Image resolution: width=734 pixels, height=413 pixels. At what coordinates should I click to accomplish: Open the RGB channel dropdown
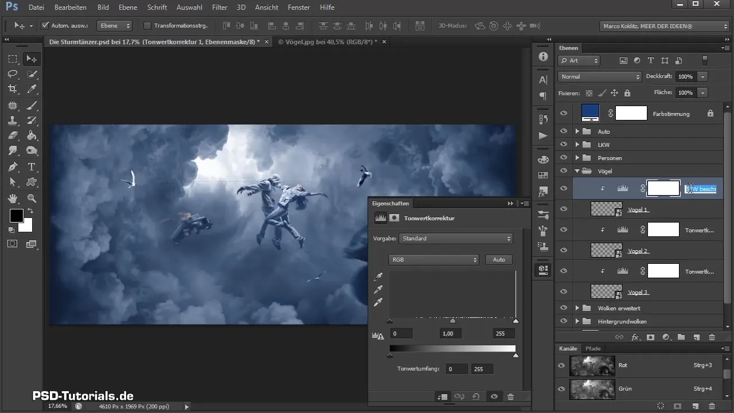pos(434,260)
